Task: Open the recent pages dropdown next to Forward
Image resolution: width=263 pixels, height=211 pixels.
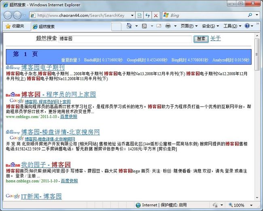Action: (25, 15)
